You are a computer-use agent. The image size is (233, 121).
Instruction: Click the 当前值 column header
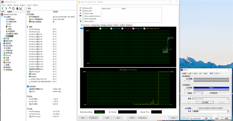tap(55, 12)
